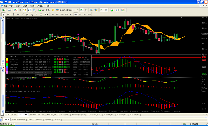Toggle the Data Window crosshair icon

click(x=20, y=10)
